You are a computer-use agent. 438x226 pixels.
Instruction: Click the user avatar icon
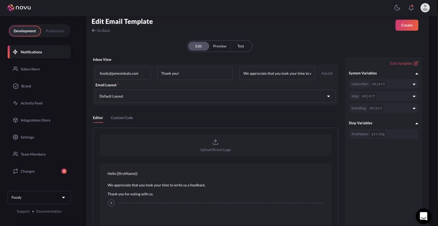[425, 8]
